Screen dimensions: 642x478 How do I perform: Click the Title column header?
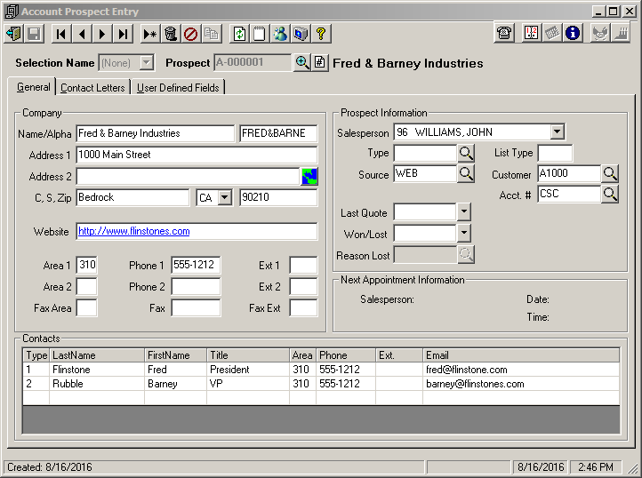point(248,355)
